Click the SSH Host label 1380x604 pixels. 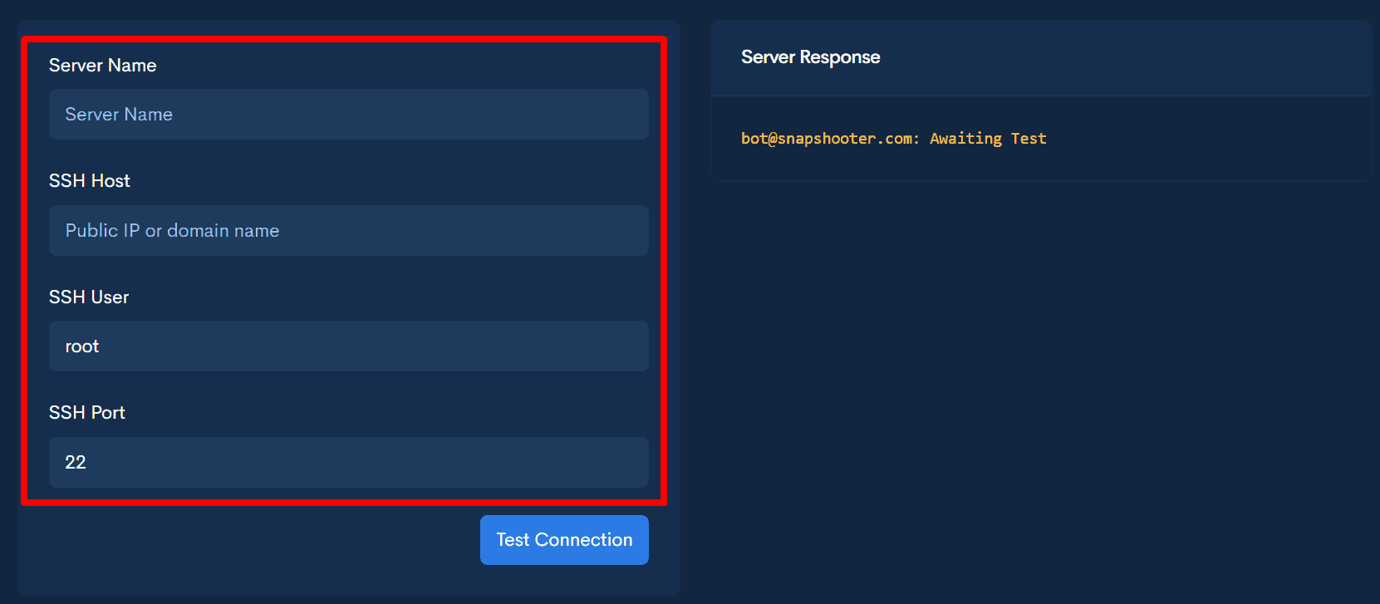point(90,181)
